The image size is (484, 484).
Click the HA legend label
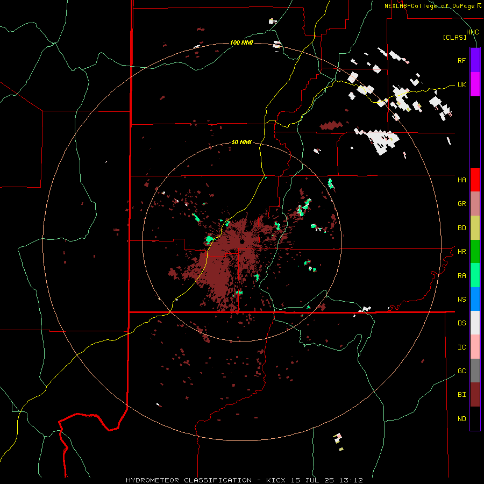click(x=461, y=180)
